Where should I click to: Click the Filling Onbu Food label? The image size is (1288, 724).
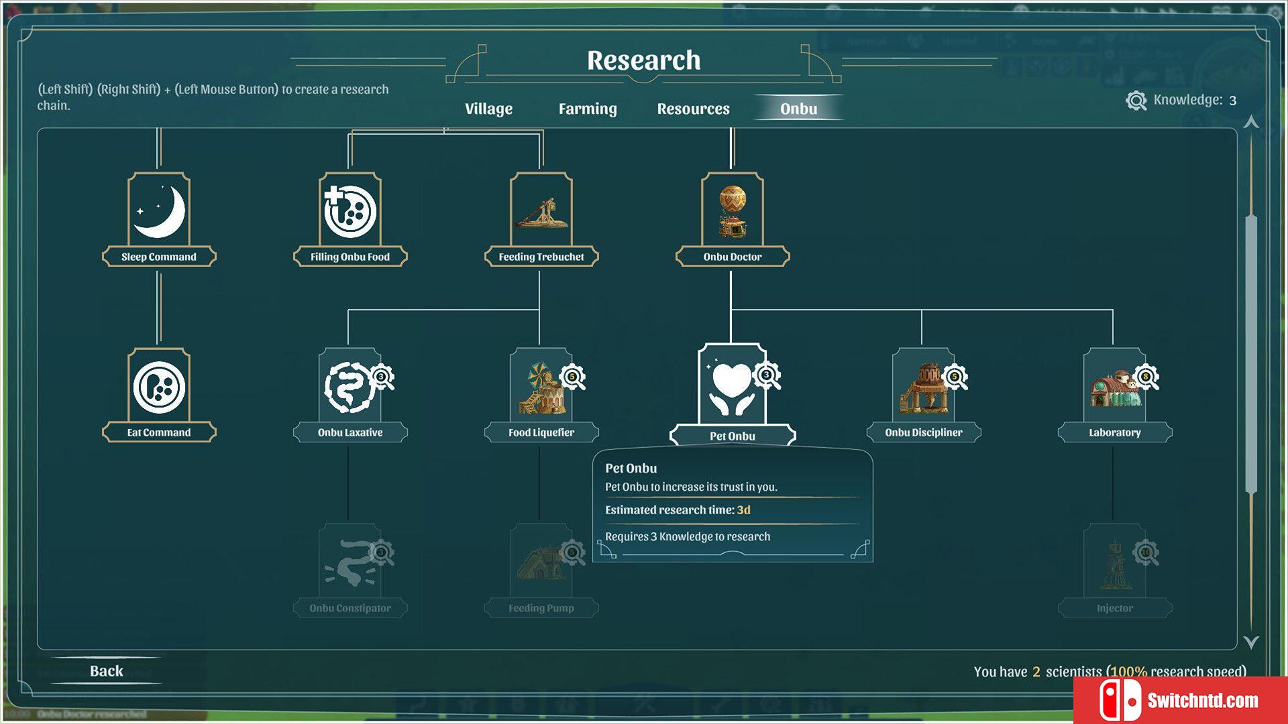click(x=350, y=257)
